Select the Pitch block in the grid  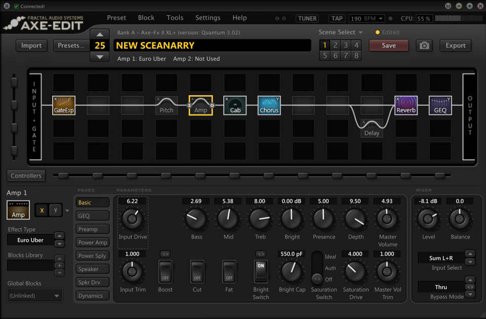tap(167, 105)
